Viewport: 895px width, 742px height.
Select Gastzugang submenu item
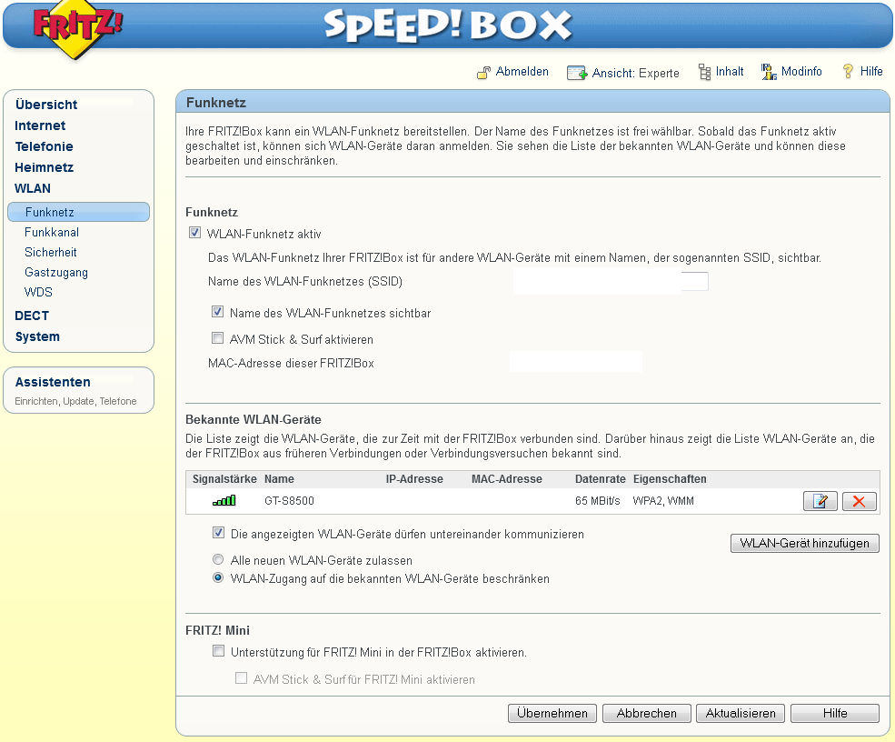(56, 273)
